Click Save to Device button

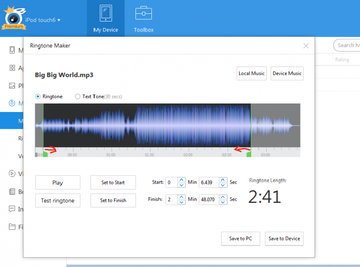point(284,238)
